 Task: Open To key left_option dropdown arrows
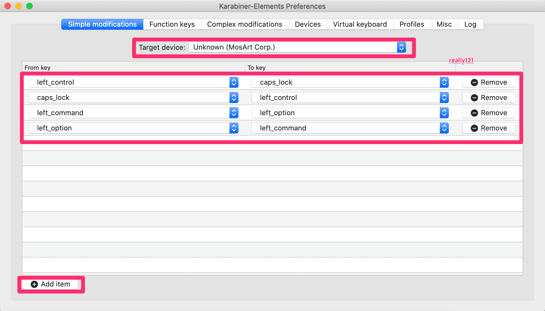tap(444, 113)
